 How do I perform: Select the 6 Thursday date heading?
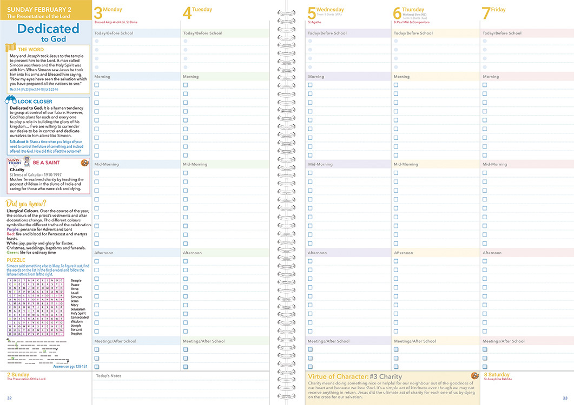[x=409, y=12]
